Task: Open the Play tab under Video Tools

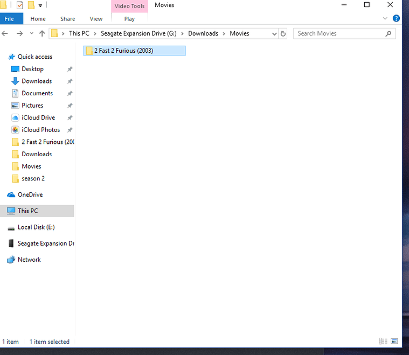Action: click(x=129, y=19)
